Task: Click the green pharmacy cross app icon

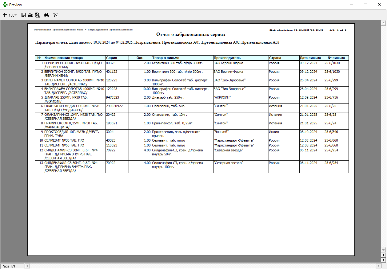Action: coord(5,5)
